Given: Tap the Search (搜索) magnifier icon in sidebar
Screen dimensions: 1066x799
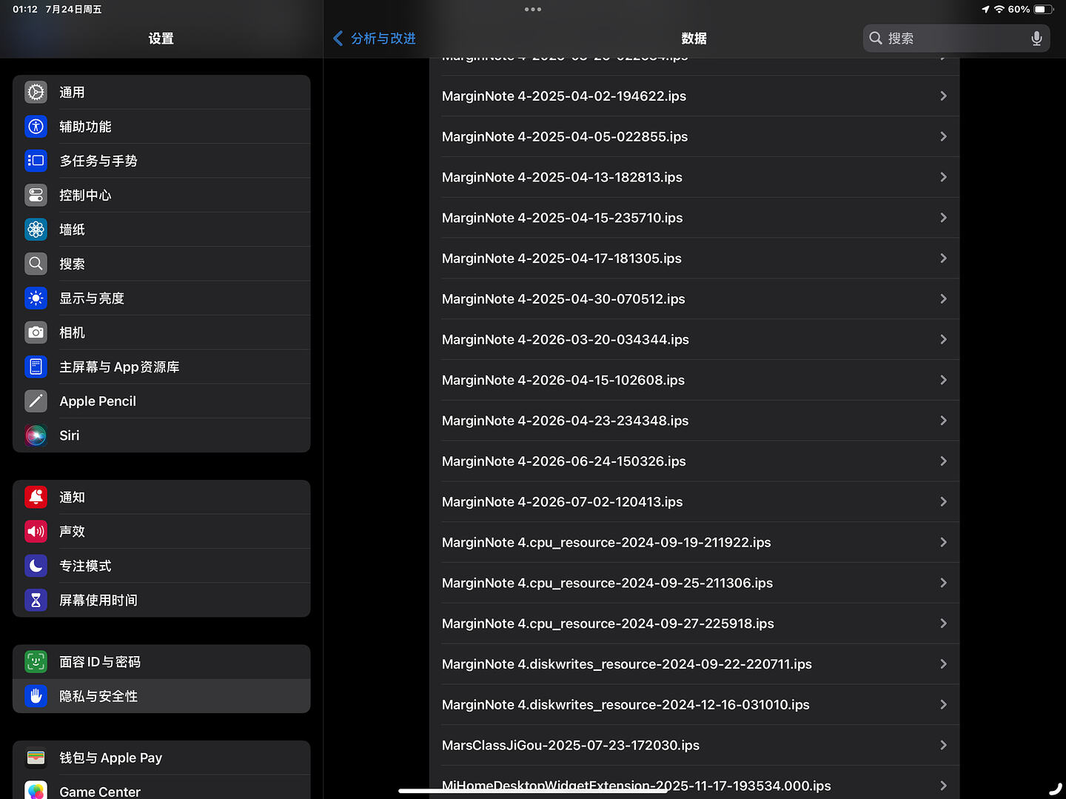Looking at the screenshot, I should point(36,264).
